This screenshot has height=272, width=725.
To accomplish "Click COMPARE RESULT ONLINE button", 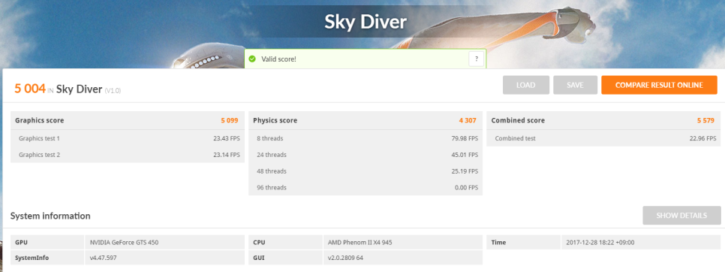I will tap(659, 85).
